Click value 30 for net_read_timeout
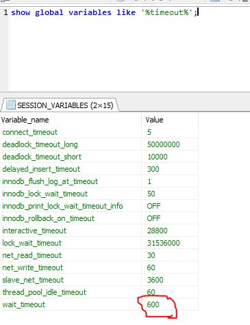Screen dimensions: 250x325 pyautogui.click(x=170, y=255)
